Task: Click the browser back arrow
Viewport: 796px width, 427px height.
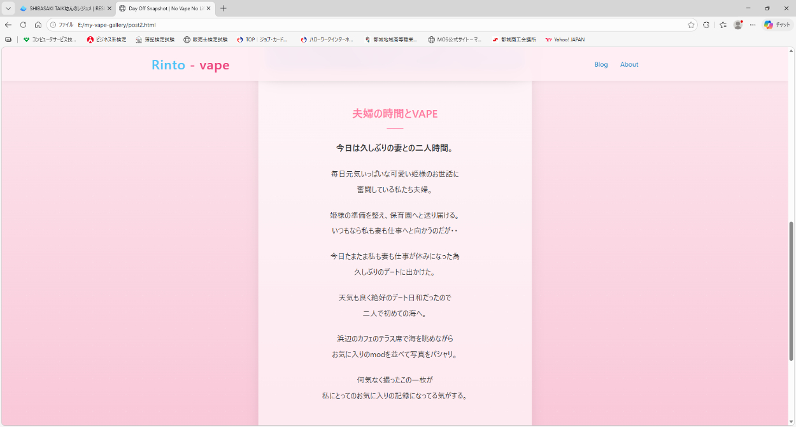Action: (x=8, y=25)
